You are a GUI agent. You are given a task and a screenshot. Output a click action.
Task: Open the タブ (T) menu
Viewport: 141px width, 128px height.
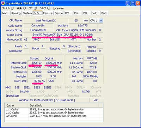(33, 8)
